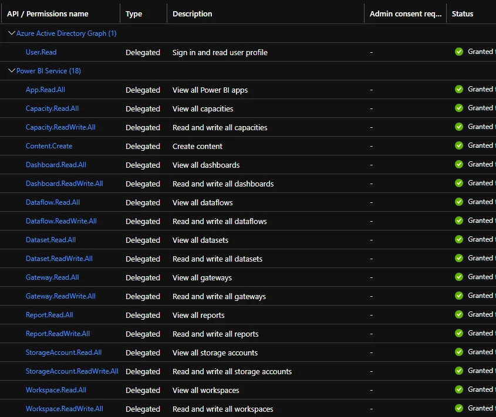Click the green checkmark for Report.Read.All
This screenshot has height=417, width=496.
point(459,314)
